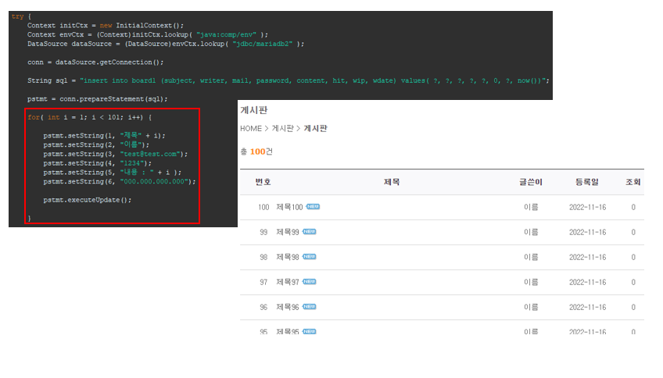Click NEW badge next to 제목96
The image size is (663, 378).
309,307
